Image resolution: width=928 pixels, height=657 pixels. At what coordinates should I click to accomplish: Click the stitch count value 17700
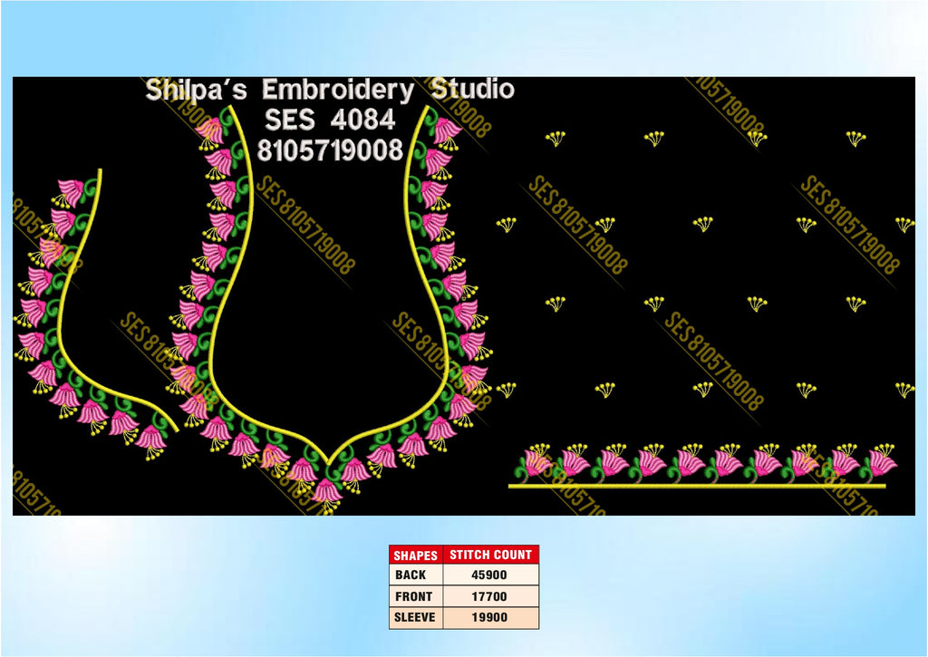click(x=488, y=596)
